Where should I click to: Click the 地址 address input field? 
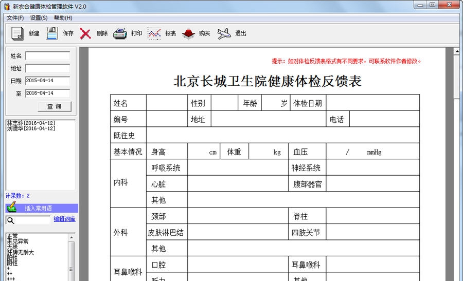[47, 68]
